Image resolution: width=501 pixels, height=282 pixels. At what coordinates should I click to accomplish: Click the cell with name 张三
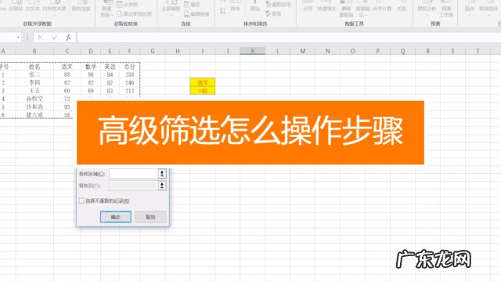[x=34, y=74]
